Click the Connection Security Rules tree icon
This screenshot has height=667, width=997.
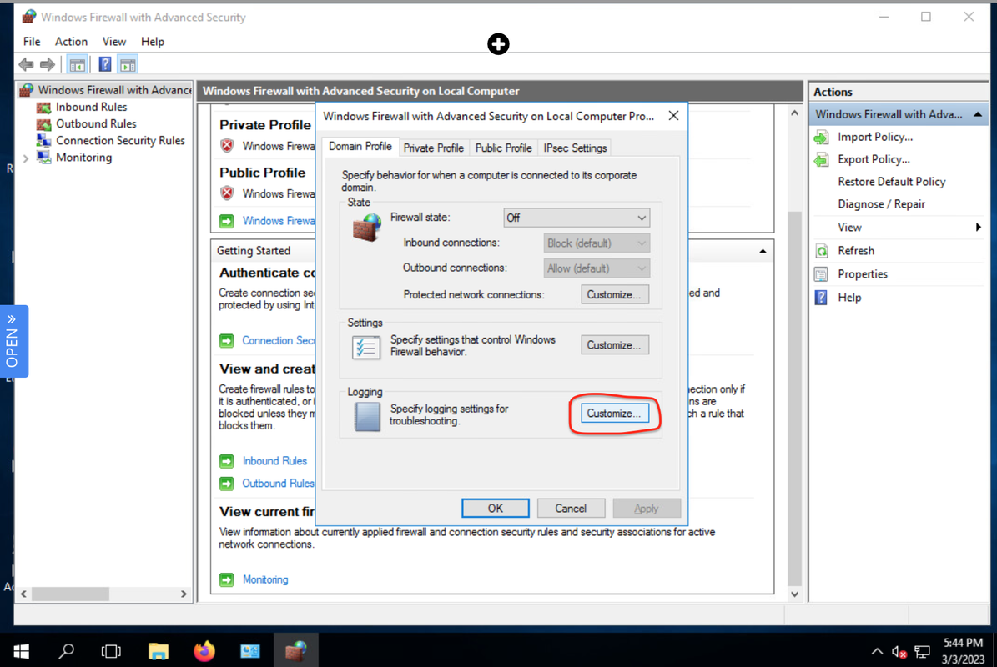[44, 140]
